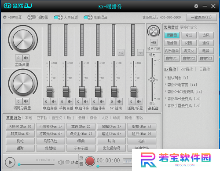Choose the 电音 preset

coord(206,51)
